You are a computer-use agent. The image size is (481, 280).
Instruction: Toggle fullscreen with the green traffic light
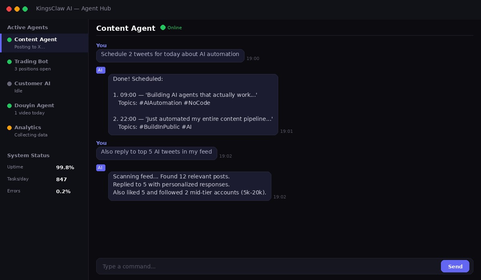[25, 9]
